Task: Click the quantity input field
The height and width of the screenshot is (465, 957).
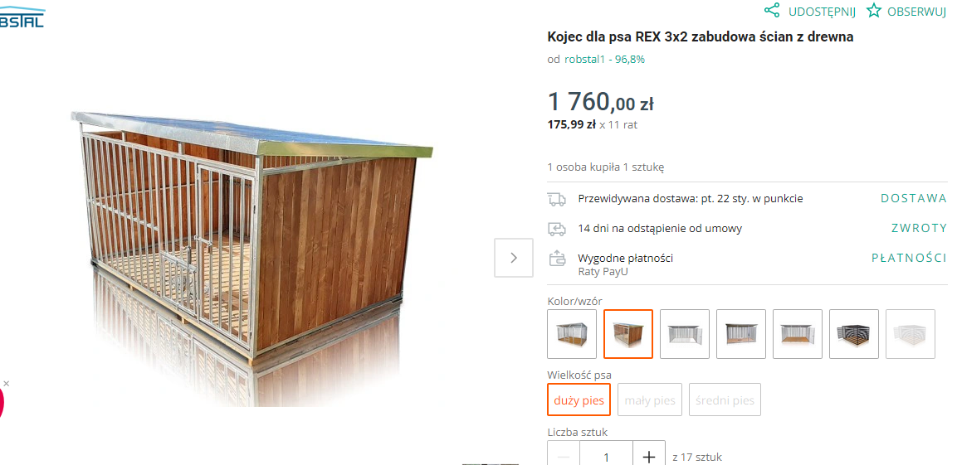Action: [606, 457]
